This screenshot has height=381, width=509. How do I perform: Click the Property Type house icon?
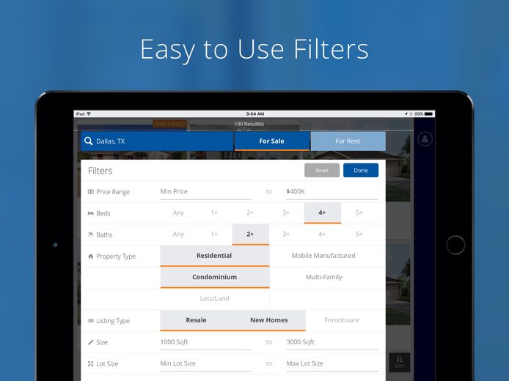point(91,256)
